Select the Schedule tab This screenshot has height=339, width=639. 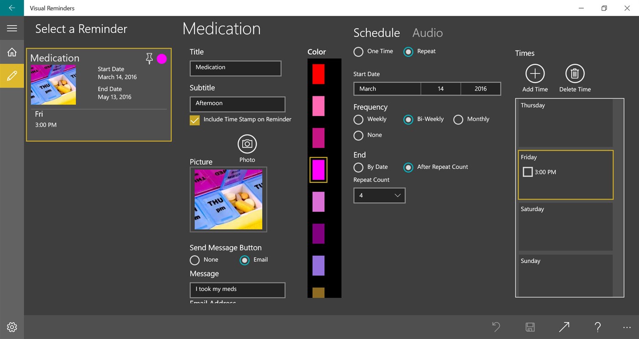[x=376, y=32]
